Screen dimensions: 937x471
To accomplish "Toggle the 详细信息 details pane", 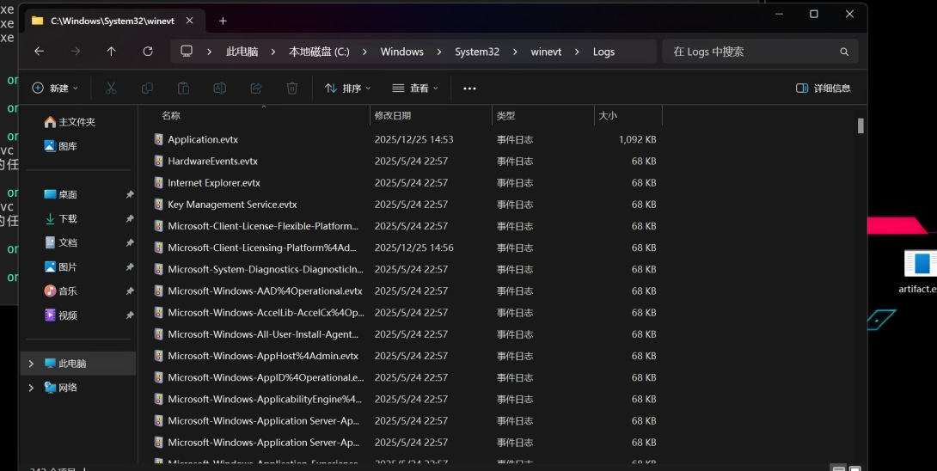I will (823, 89).
